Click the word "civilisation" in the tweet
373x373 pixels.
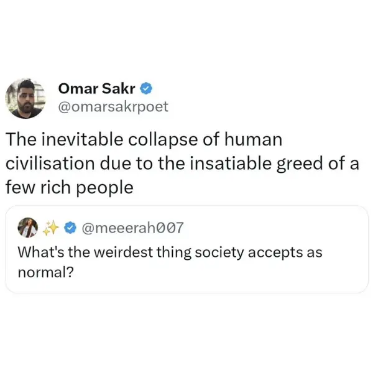click(45, 163)
